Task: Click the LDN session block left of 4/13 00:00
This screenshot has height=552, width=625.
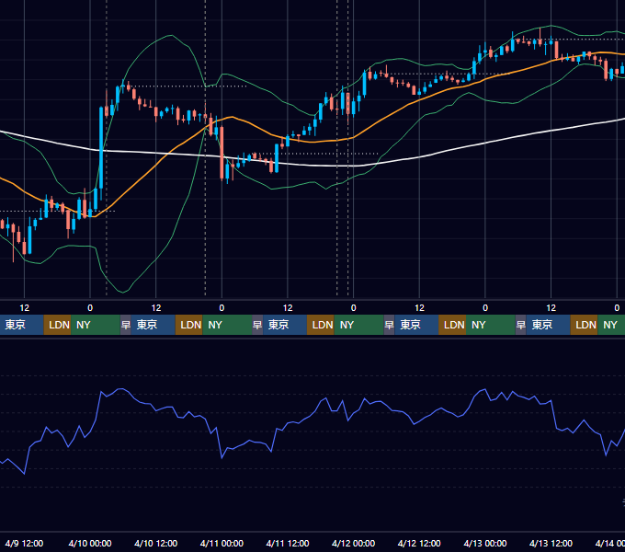Action: click(x=452, y=325)
